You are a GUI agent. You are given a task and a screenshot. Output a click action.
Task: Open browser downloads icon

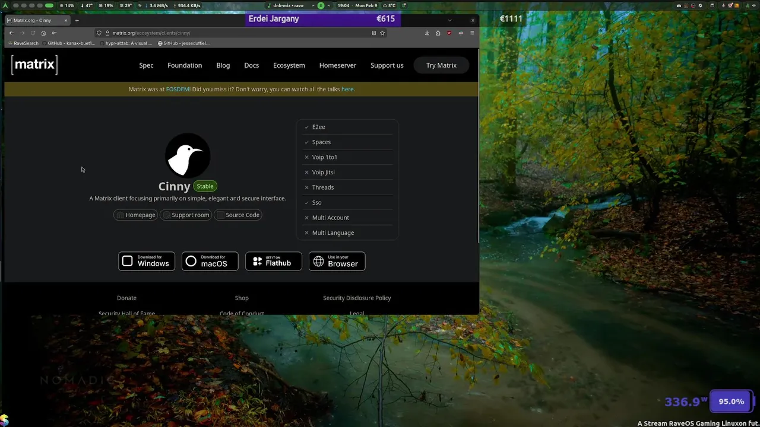pos(427,33)
